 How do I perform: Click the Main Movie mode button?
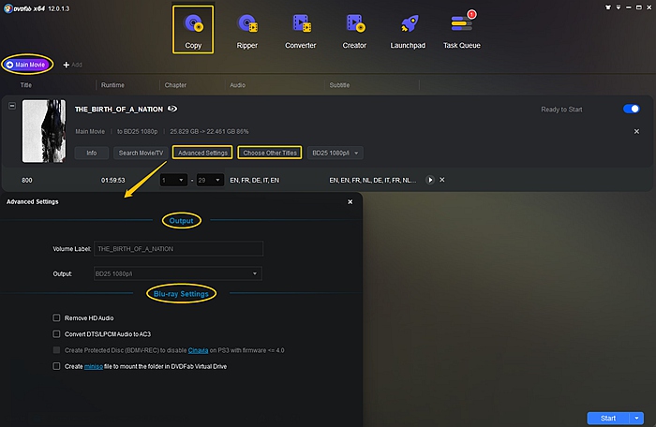(27, 65)
